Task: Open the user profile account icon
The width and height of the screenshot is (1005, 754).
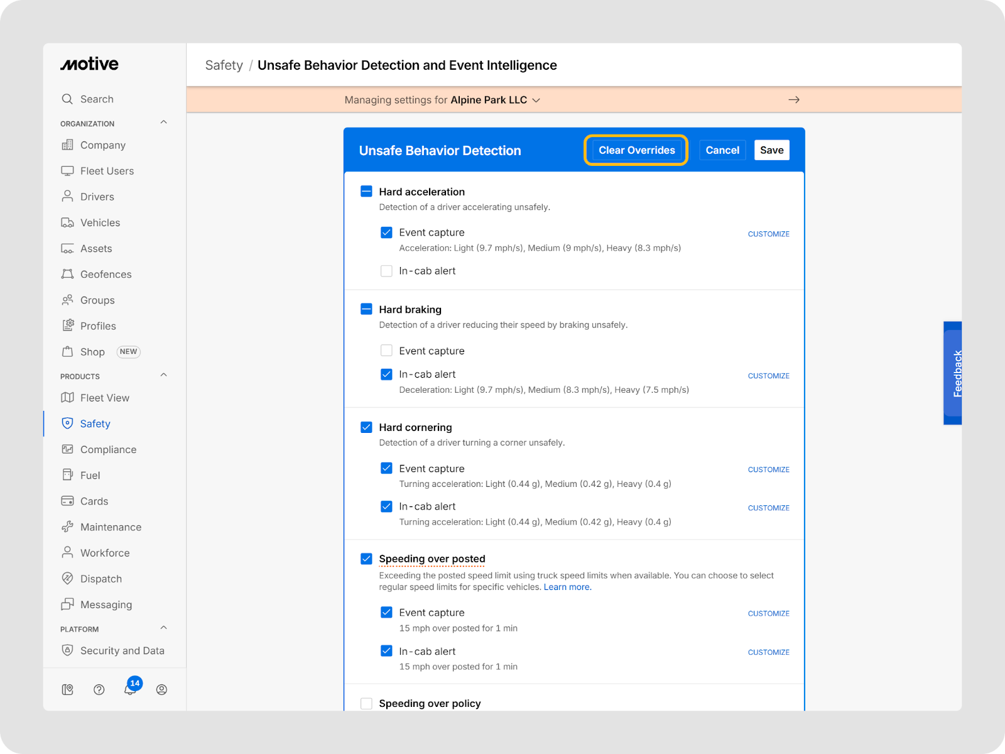Action: 161,690
